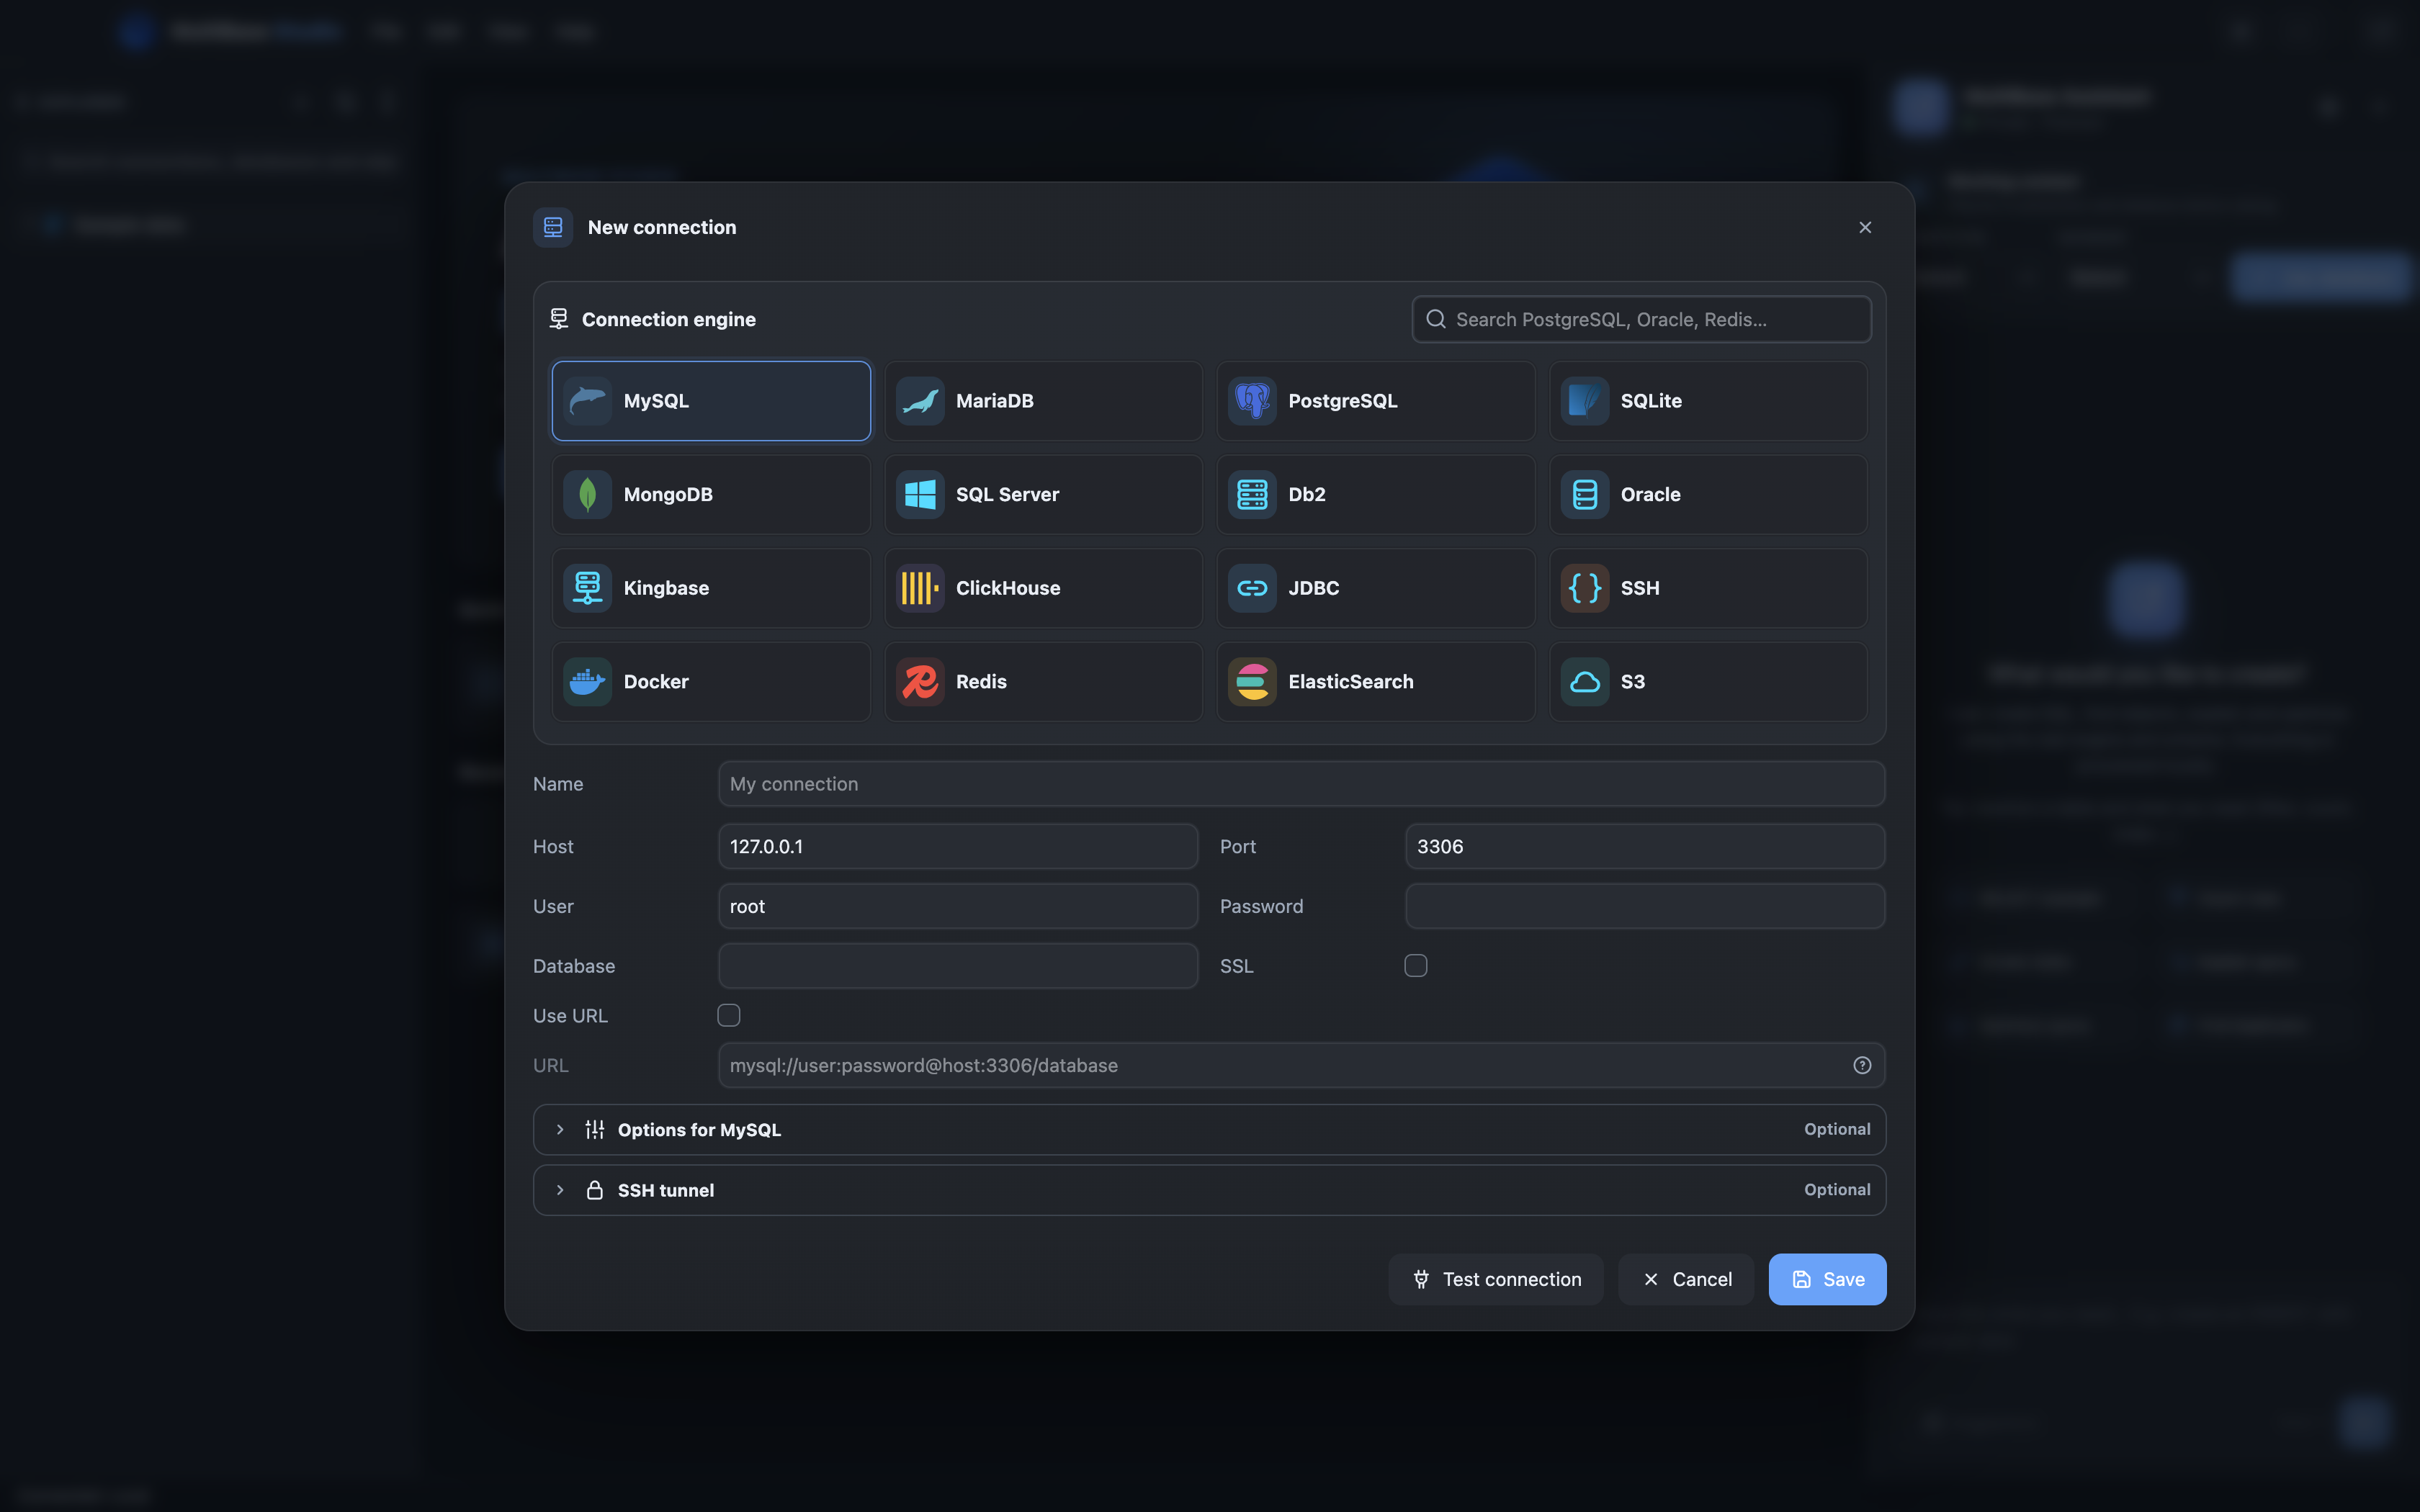Image resolution: width=2420 pixels, height=1512 pixels.
Task: Pick the Db2 server icon
Action: 1252,494
